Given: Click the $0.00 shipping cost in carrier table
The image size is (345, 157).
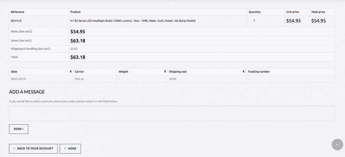Looking at the screenshot, I should pos(173,79).
